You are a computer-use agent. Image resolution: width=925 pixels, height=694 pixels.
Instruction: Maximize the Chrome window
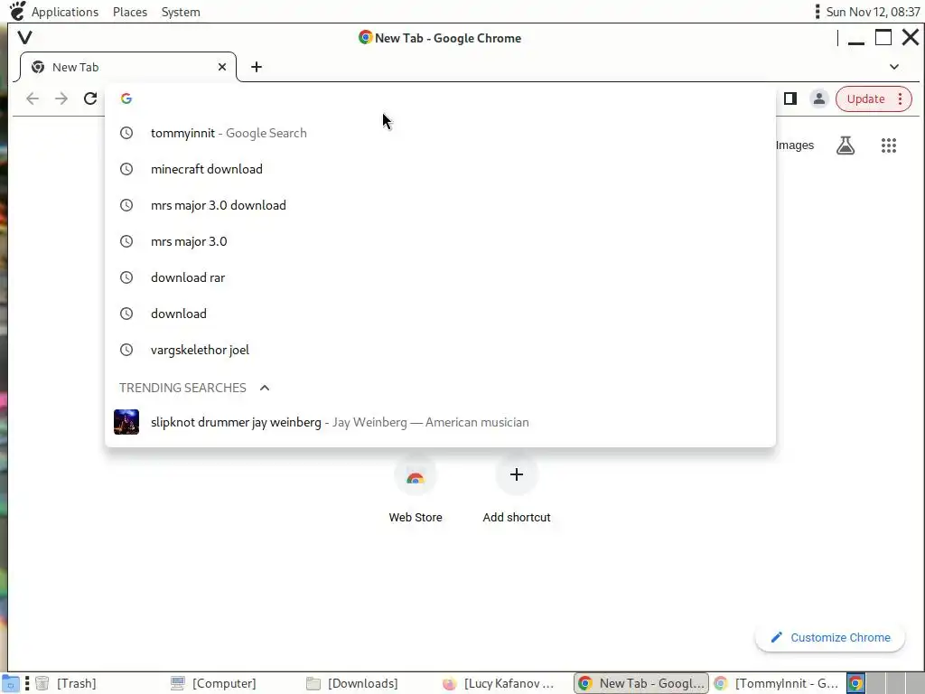pyautogui.click(x=883, y=38)
